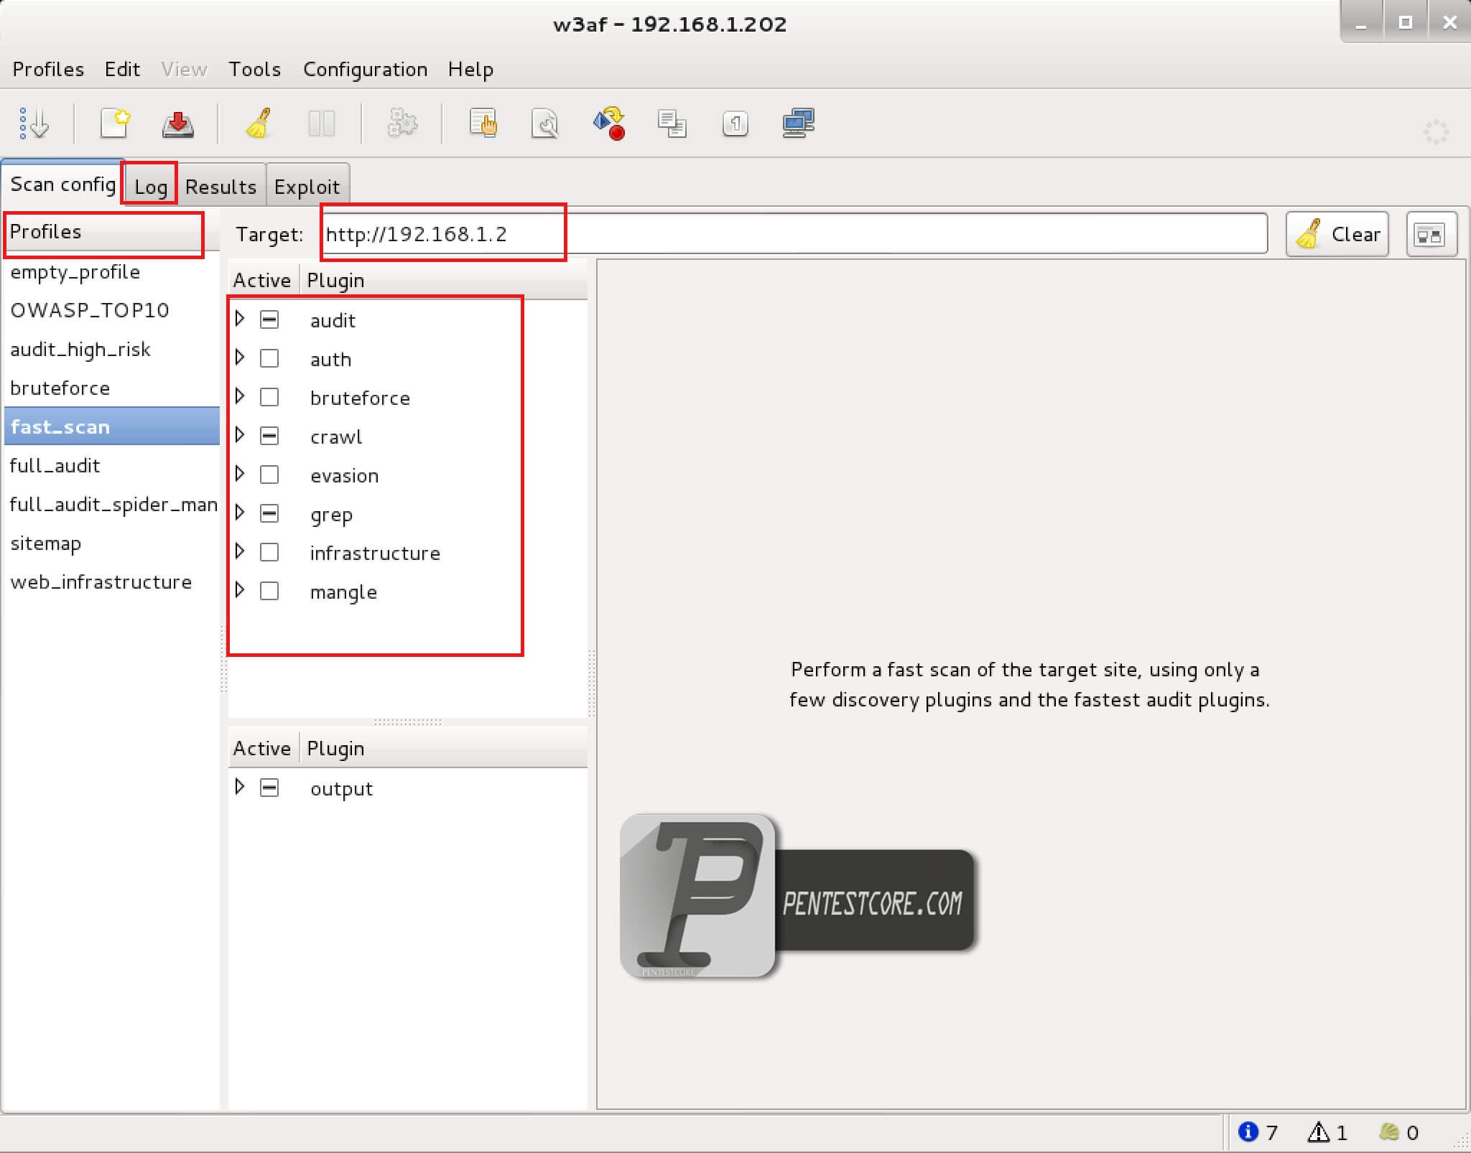Click the throbber spinner icon at top right
Image resolution: width=1471 pixels, height=1153 pixels.
tap(1436, 131)
